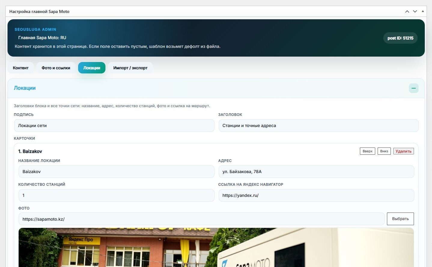Edit the Фото URL field
Screen dimensions: 432x267
[202, 219]
